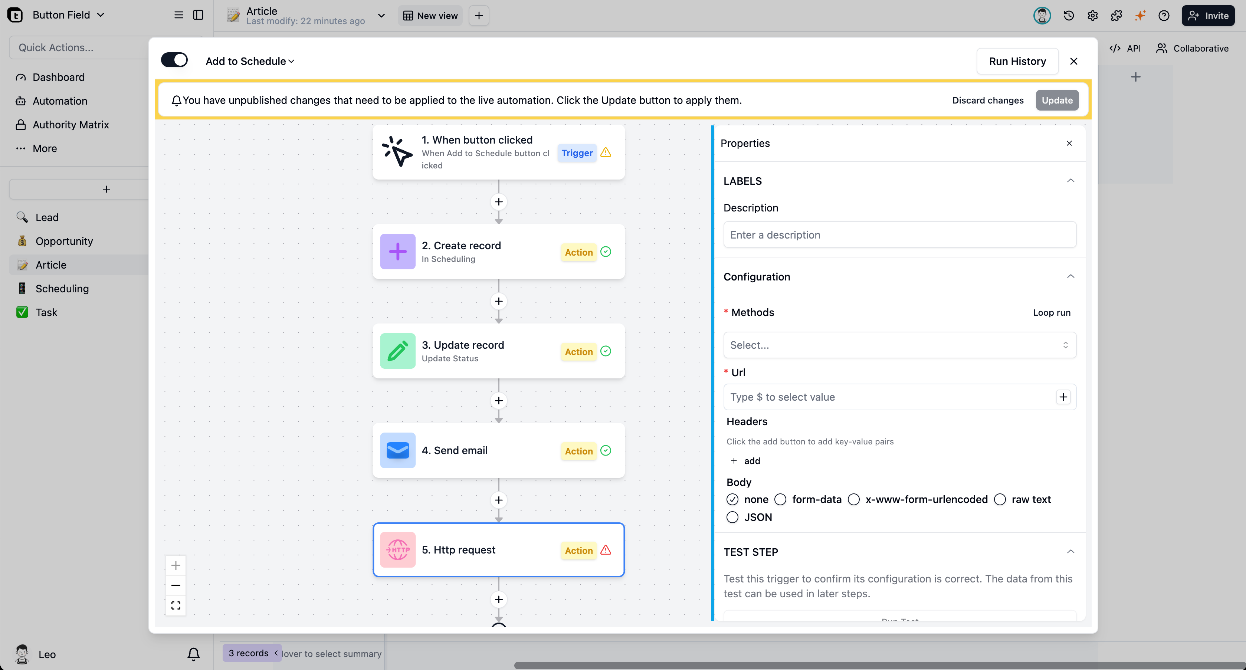
Task: Select the raw text body option
Action: tap(1000, 499)
